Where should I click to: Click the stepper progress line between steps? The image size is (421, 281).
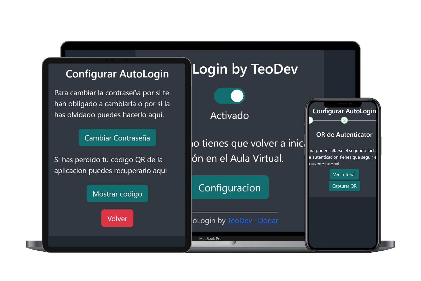[x=328, y=120]
